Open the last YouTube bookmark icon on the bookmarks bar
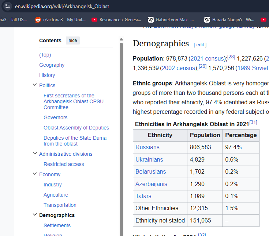Screen dimensions: 269x236 coord(264,20)
